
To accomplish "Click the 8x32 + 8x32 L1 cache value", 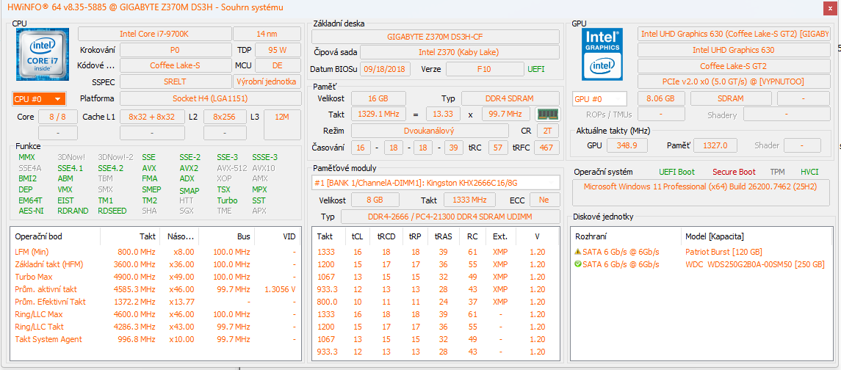I will point(152,117).
